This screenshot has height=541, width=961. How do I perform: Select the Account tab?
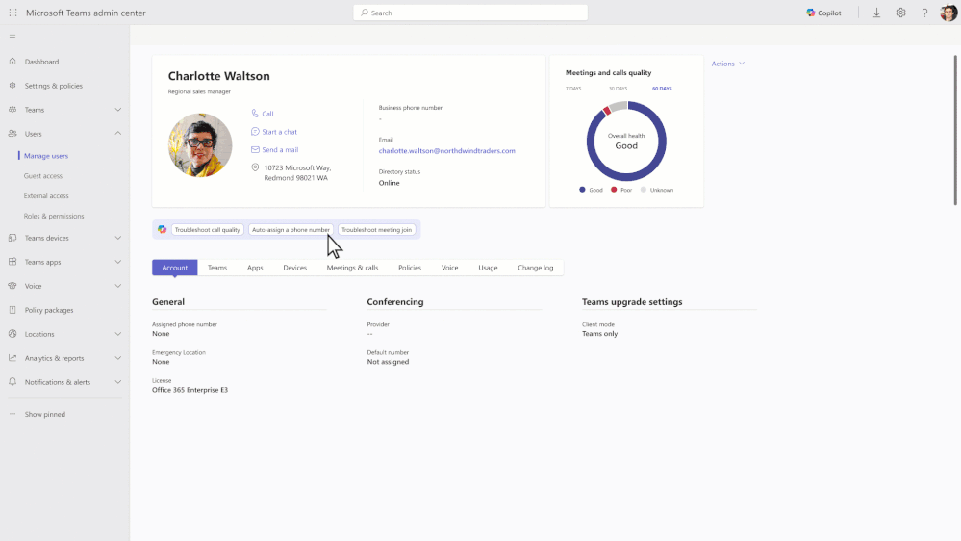pos(175,268)
